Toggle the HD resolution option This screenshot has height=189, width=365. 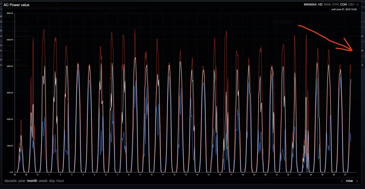pos(320,5)
